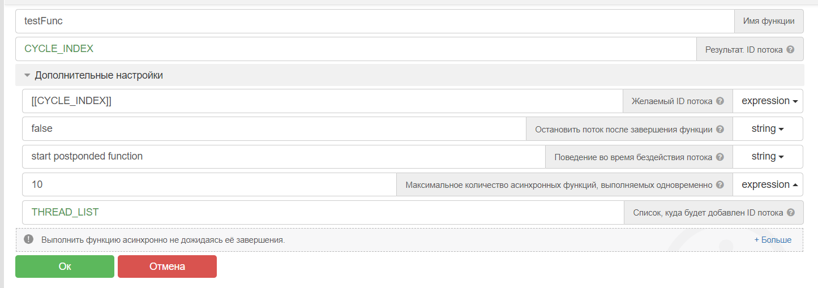The height and width of the screenshot is (288, 818).
Task: Click the field containing value 10
Action: 209,184
